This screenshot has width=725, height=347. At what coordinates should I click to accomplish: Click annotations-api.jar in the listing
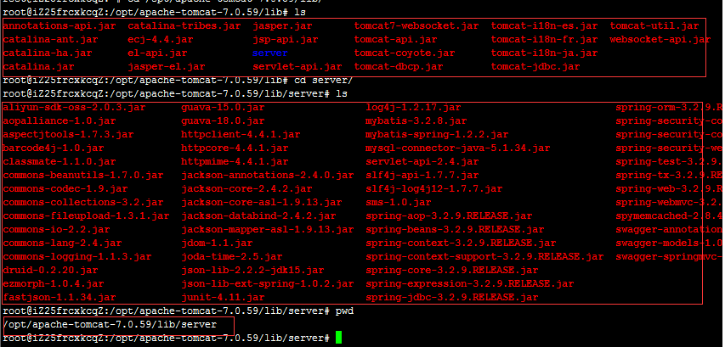(59, 25)
